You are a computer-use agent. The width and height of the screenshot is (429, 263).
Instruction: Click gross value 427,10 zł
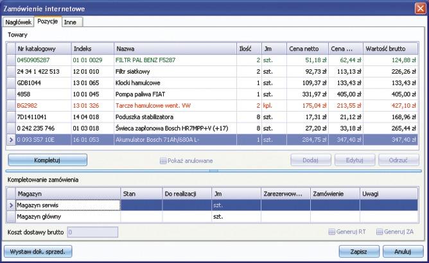pyautogui.click(x=403, y=106)
